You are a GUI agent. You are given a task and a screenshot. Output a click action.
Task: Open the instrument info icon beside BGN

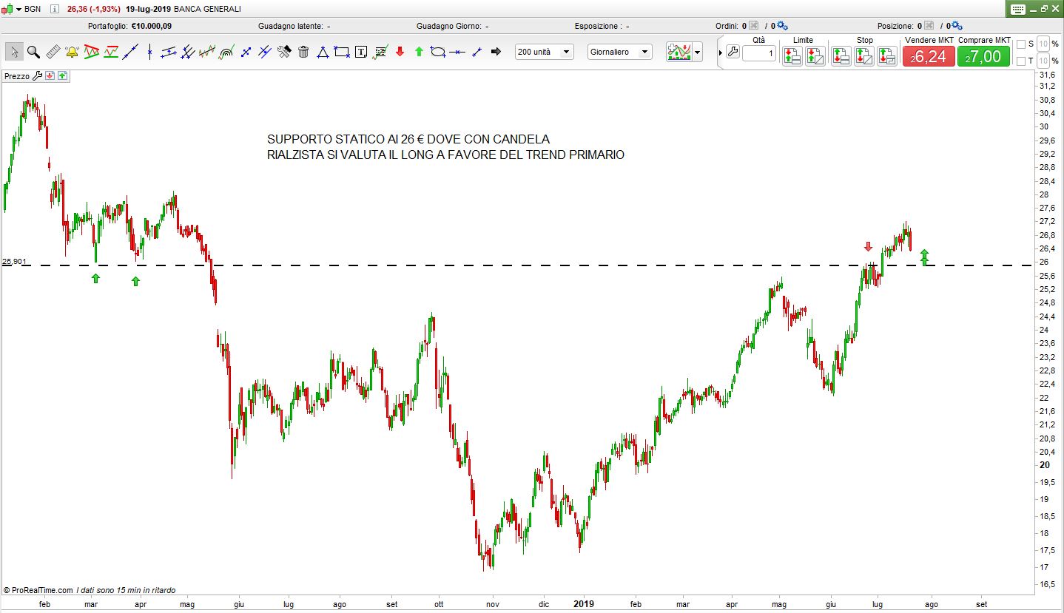click(x=54, y=9)
